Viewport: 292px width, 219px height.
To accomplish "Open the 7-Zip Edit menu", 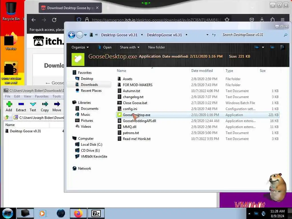I will [x=17, y=96].
